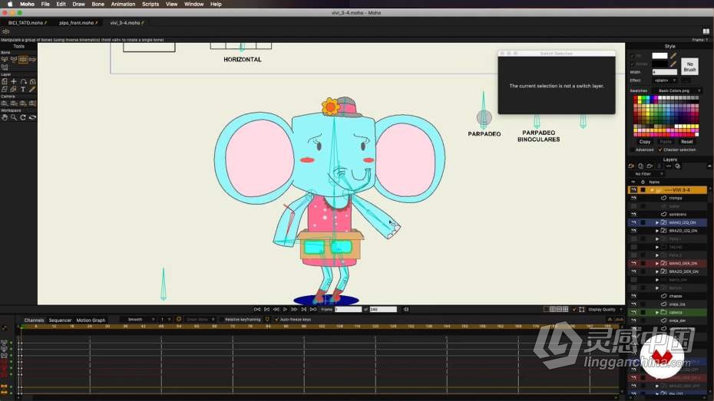714x401 pixels.
Task: Click the Copy style button
Action: (645, 142)
